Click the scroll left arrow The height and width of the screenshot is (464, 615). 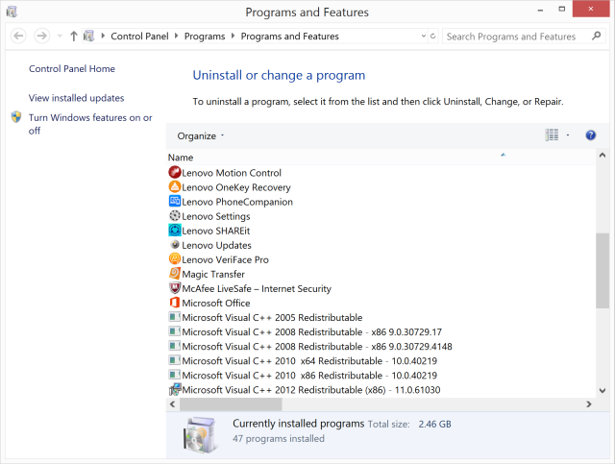click(x=173, y=404)
